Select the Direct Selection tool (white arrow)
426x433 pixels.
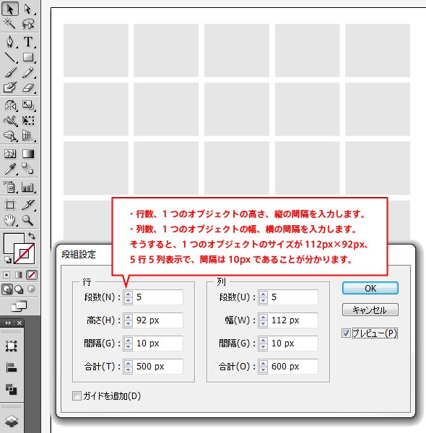pos(27,9)
